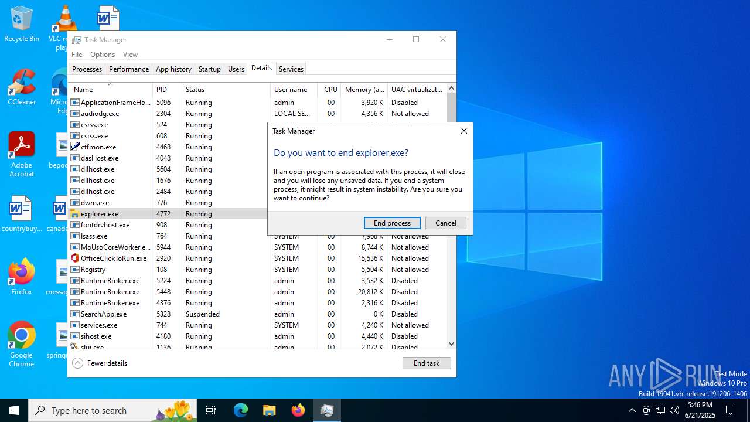Viewport: 750px width, 422px height.
Task: Sort by UAC virtualization column header
Action: (417, 90)
